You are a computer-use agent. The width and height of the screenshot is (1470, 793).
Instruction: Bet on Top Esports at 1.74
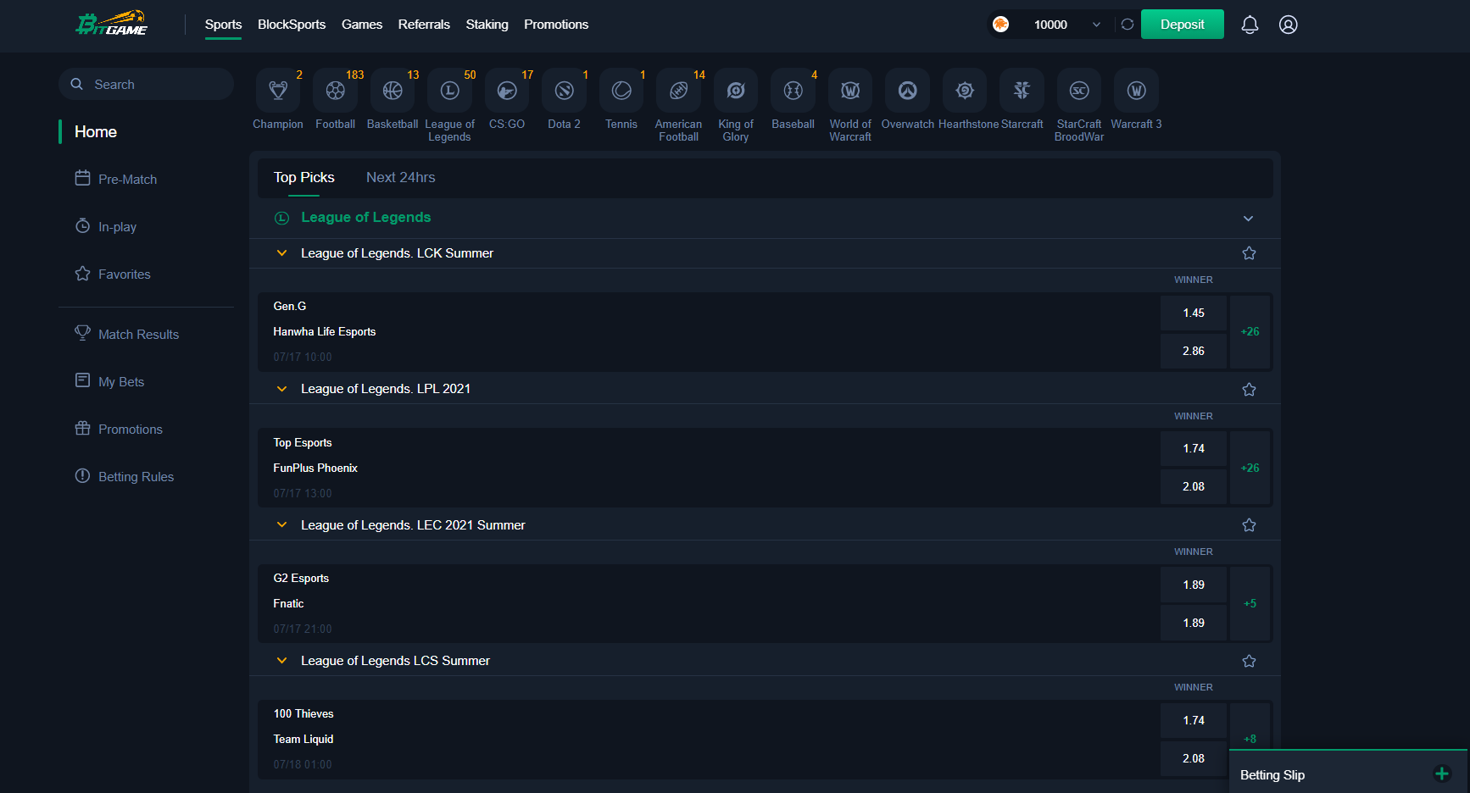[x=1194, y=448]
